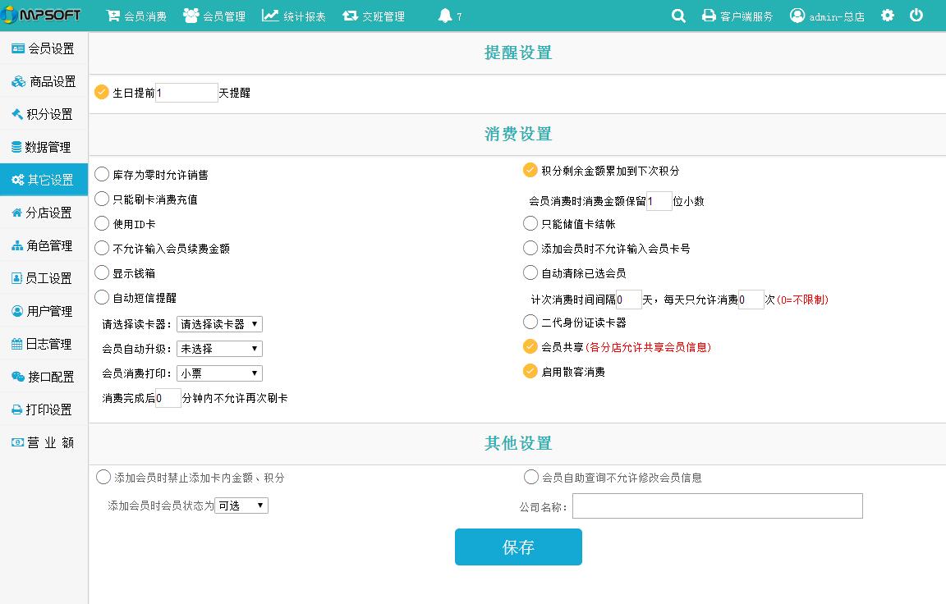Enable 库存为零时允许销售 option
The image size is (946, 604).
(102, 174)
